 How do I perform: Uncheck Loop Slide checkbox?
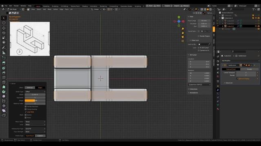(26, 112)
